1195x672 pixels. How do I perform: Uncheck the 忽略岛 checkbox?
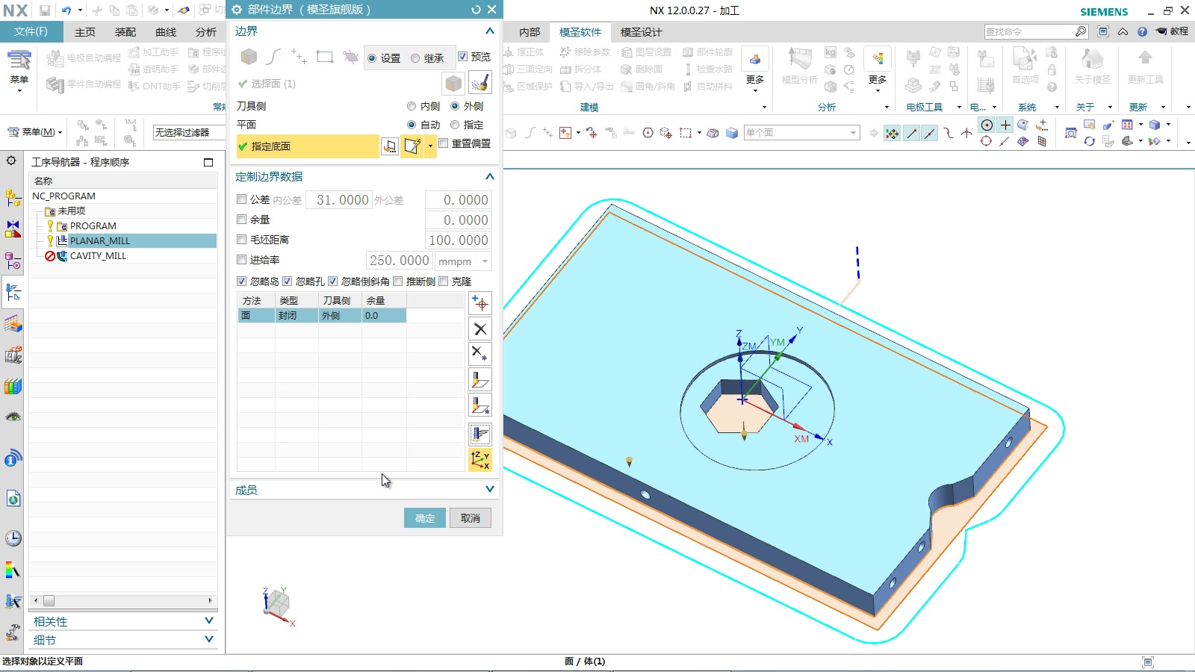241,281
